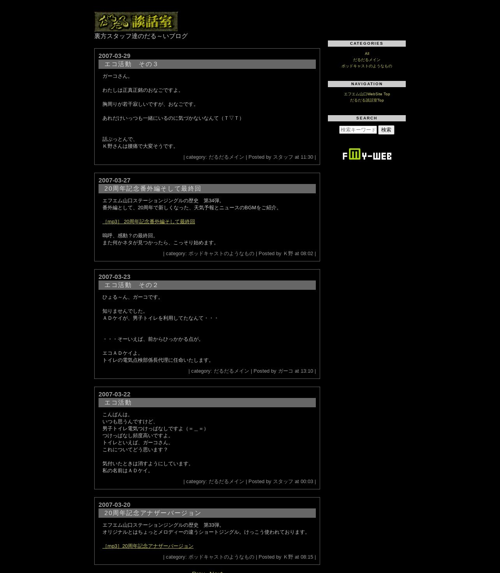
Task: Click the SEARCH sidebar heading
Action: (367, 118)
